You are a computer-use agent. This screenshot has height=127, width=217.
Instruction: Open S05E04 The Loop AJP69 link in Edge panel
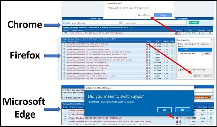point(110,121)
